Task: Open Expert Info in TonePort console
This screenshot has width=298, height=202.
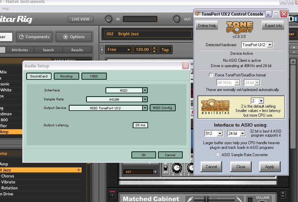Action: pyautogui.click(x=273, y=25)
